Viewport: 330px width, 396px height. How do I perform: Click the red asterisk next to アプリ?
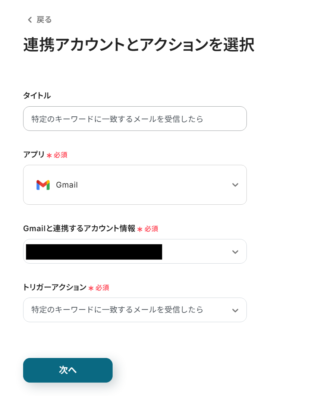point(49,155)
